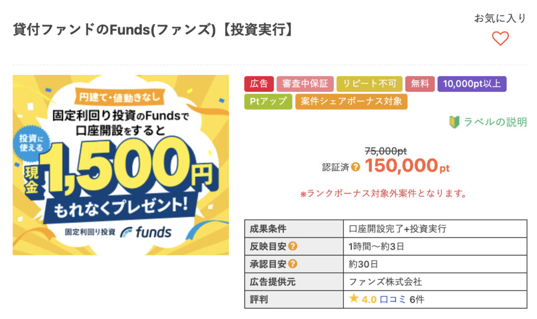Select the Ptアップ green label
This screenshot has height=319, width=537.
[x=268, y=101]
